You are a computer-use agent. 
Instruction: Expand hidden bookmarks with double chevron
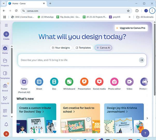[x=129, y=17]
